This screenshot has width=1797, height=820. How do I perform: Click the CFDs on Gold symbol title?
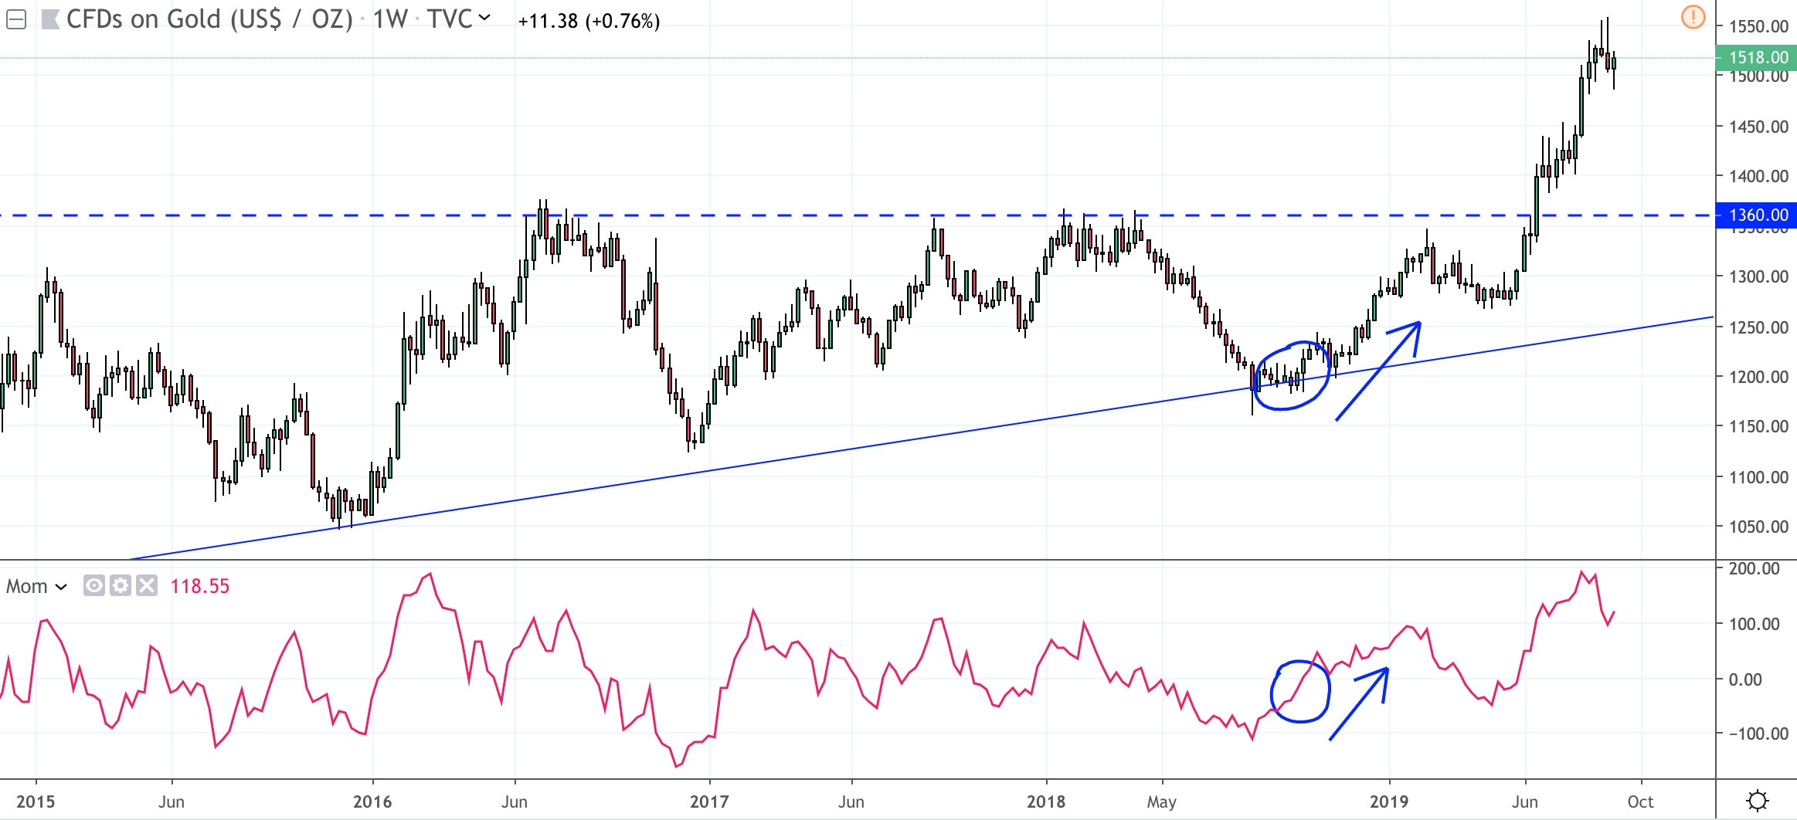(x=209, y=19)
